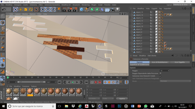Click the Applica button
The width and height of the screenshot is (195, 109).
pyautogui.click(x=122, y=98)
